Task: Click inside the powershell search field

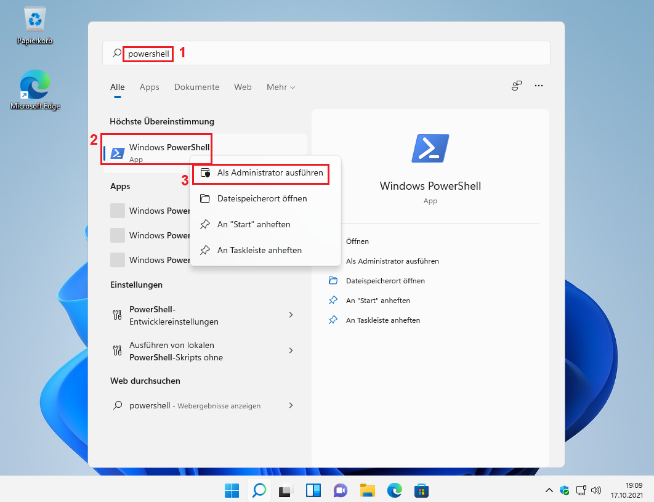Action: coord(148,54)
